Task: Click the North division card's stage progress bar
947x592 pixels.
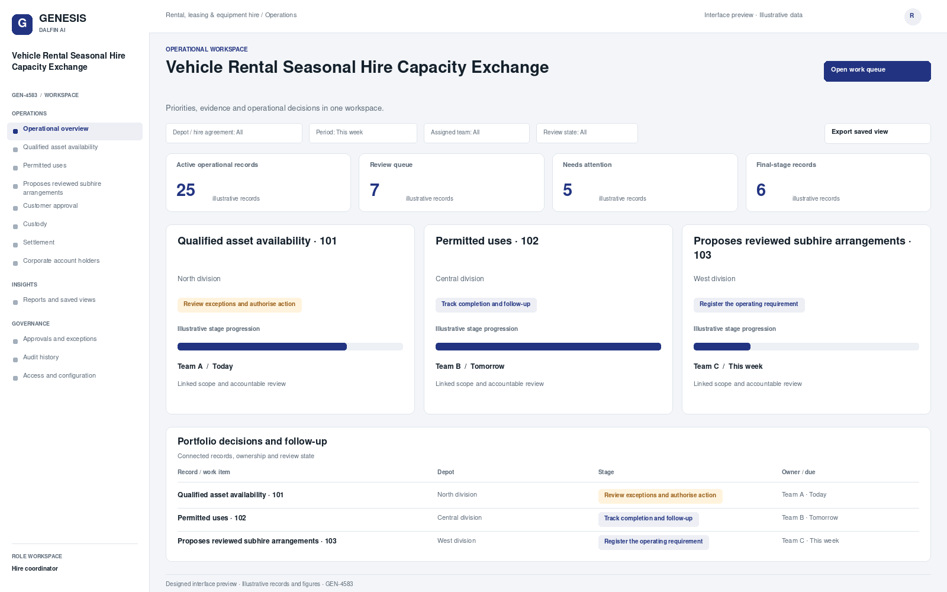Action: (290, 347)
